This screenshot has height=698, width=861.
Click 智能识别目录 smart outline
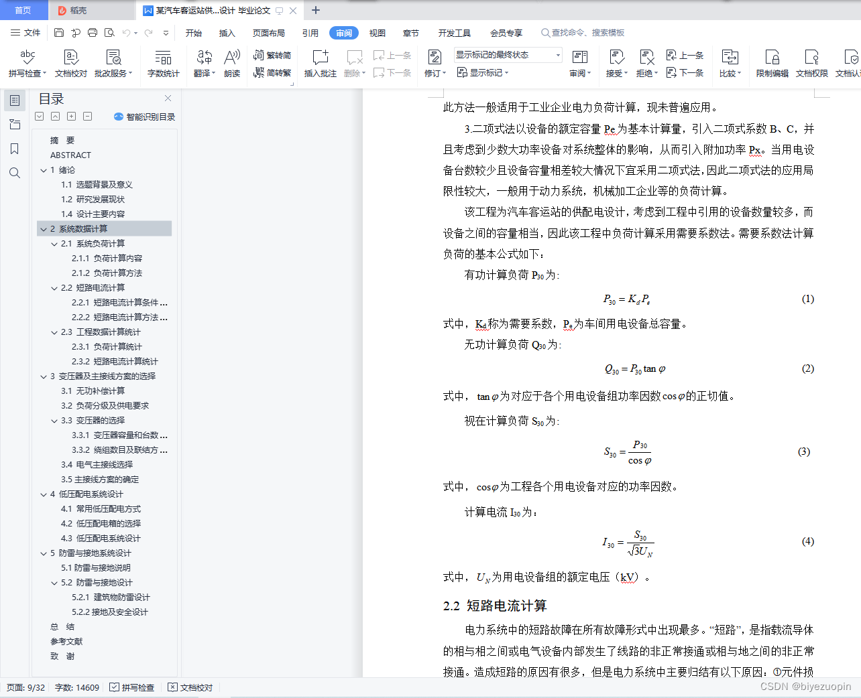click(144, 117)
